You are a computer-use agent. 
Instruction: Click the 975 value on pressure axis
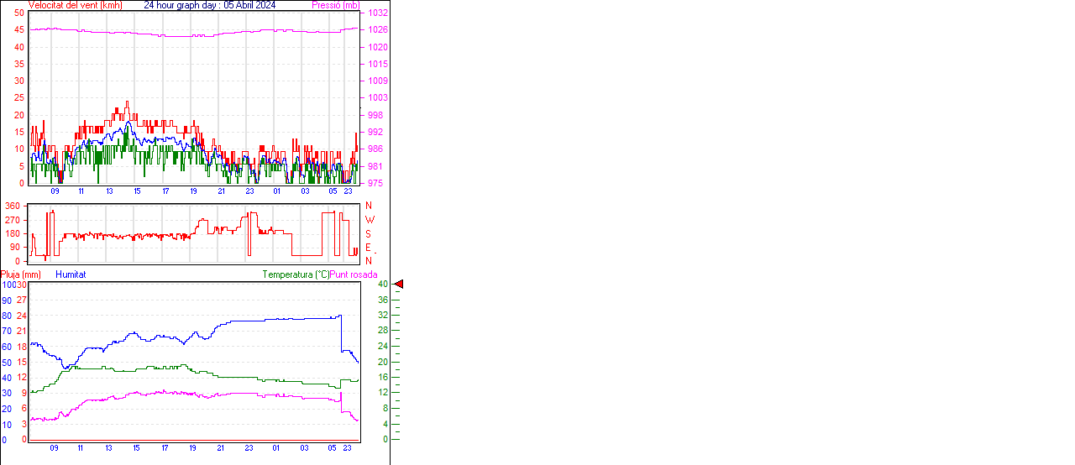[x=377, y=183]
